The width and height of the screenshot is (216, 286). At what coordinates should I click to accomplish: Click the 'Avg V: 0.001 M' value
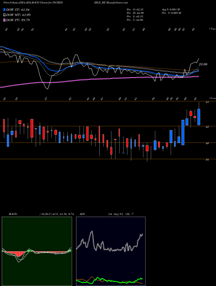[171, 10]
